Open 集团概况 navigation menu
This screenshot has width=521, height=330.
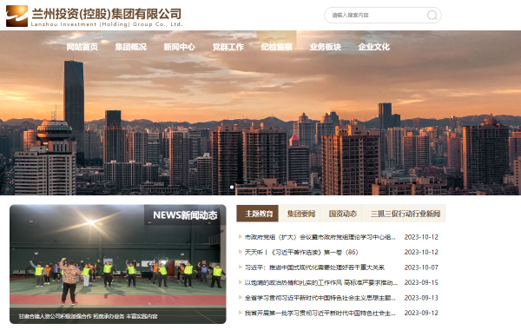tap(130, 47)
